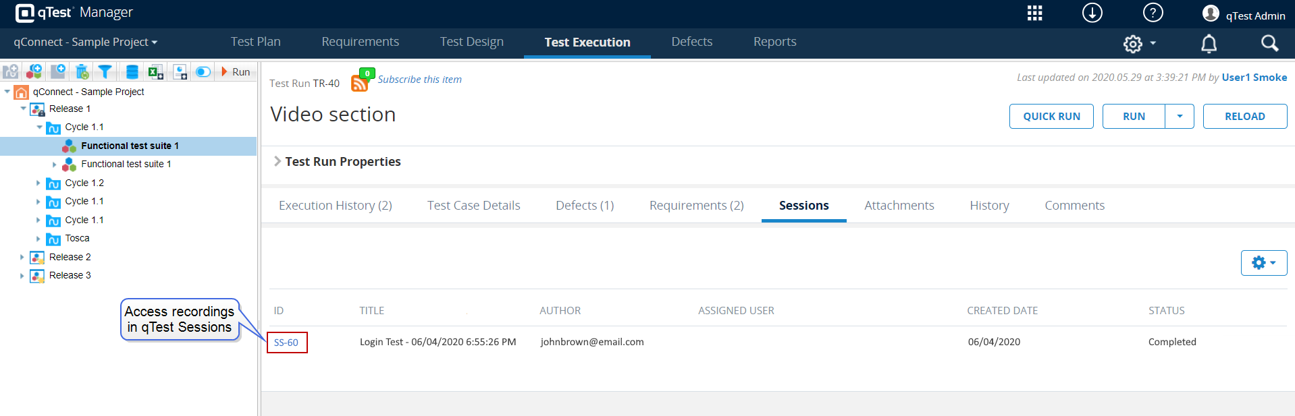Open the help question mark icon
This screenshot has width=1295, height=416.
pyautogui.click(x=1153, y=13)
